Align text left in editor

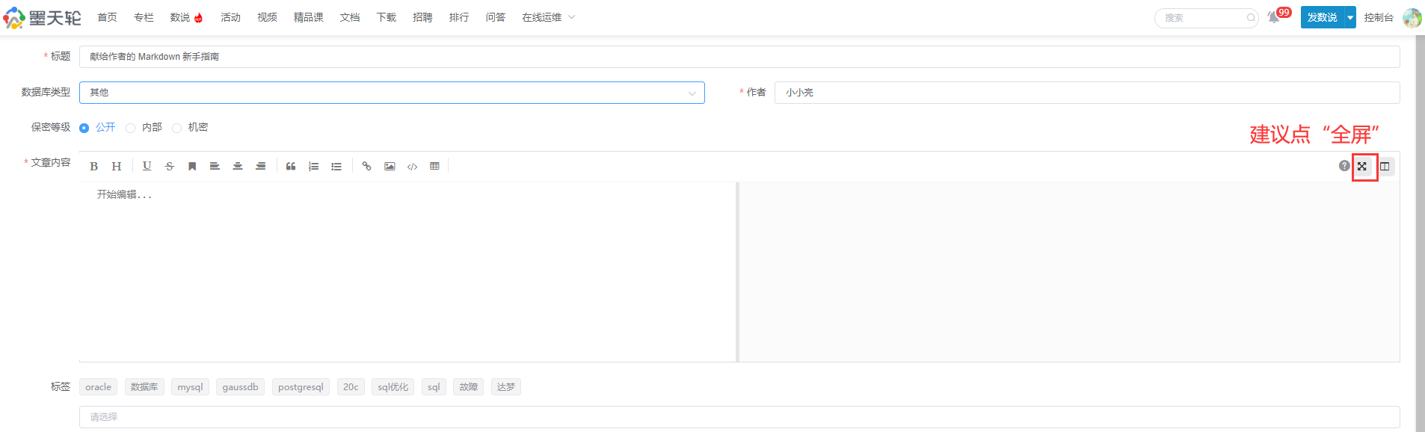[215, 166]
